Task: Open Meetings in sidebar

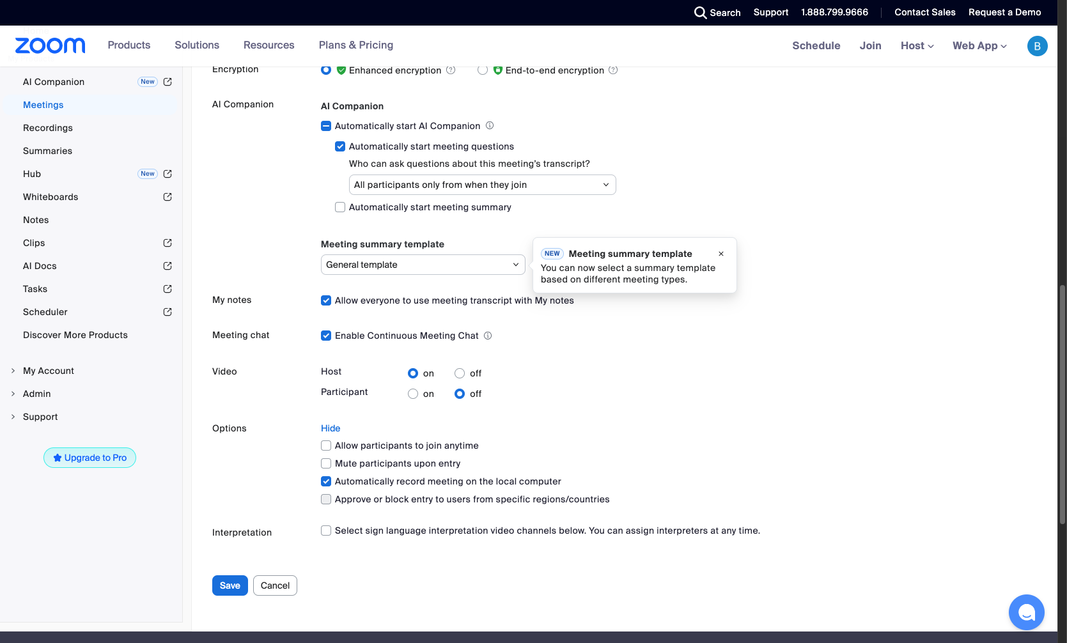Action: point(43,105)
